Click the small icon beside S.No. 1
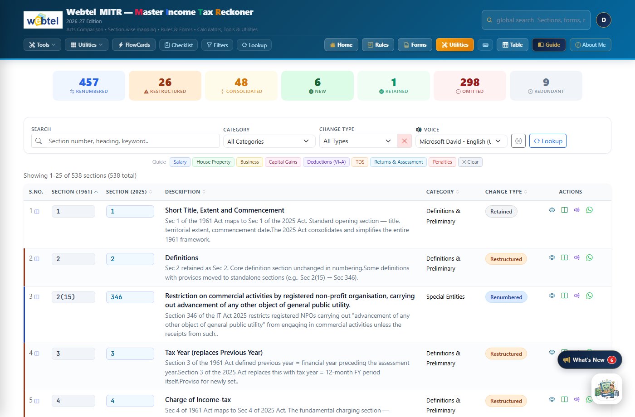Screen dimensions: 635x417 coord(37,211)
